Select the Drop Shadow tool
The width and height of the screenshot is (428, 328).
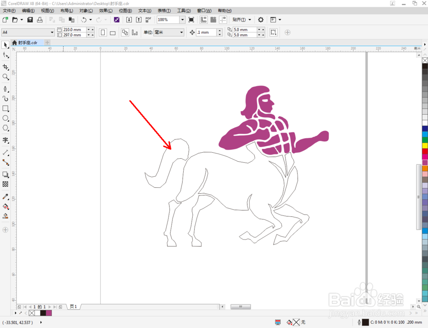pyautogui.click(x=5, y=174)
